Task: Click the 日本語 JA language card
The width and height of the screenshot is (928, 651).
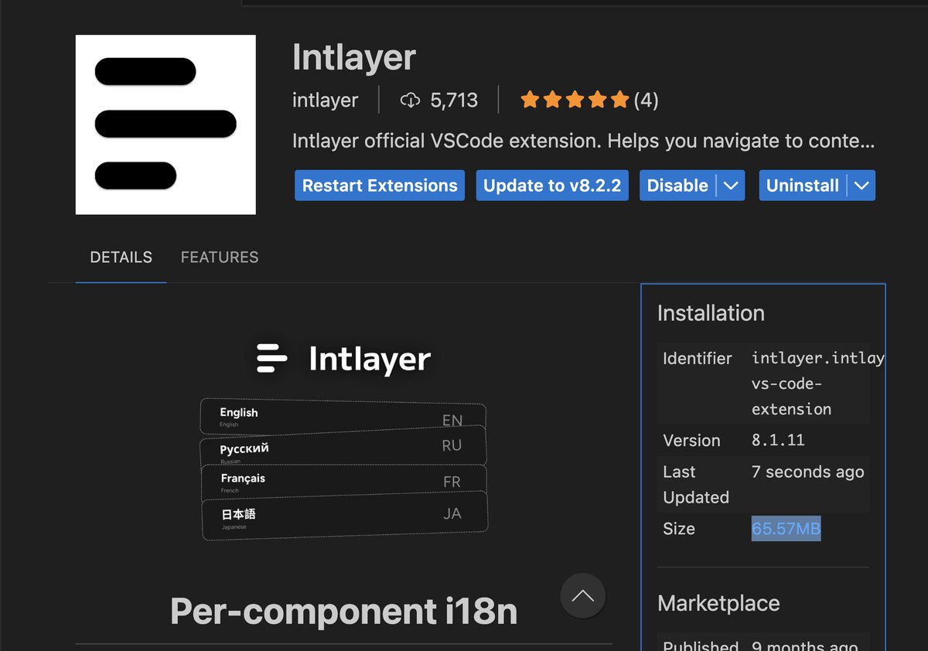Action: [x=345, y=516]
